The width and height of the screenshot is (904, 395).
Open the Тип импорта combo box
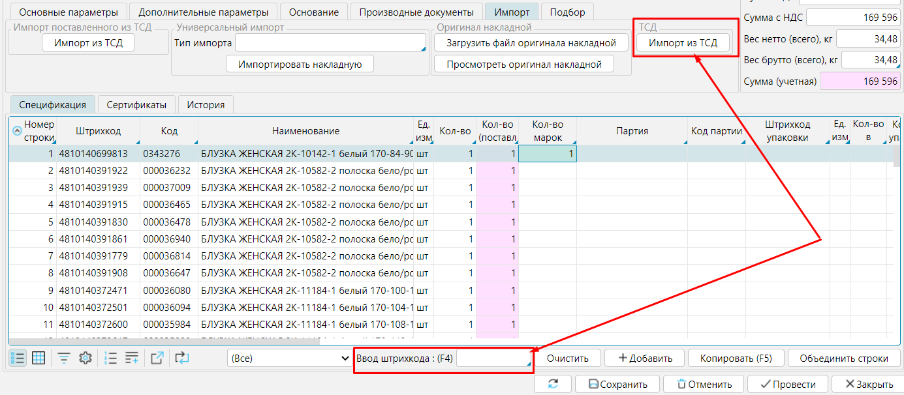pyautogui.click(x=330, y=43)
